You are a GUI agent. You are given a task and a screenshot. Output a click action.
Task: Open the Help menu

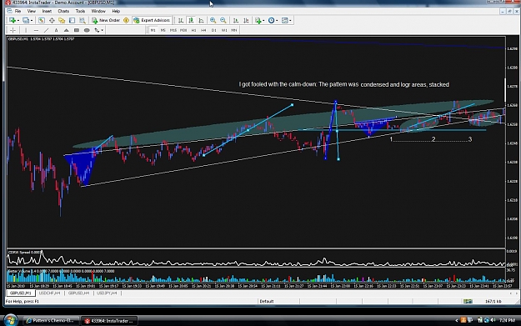pos(116,11)
